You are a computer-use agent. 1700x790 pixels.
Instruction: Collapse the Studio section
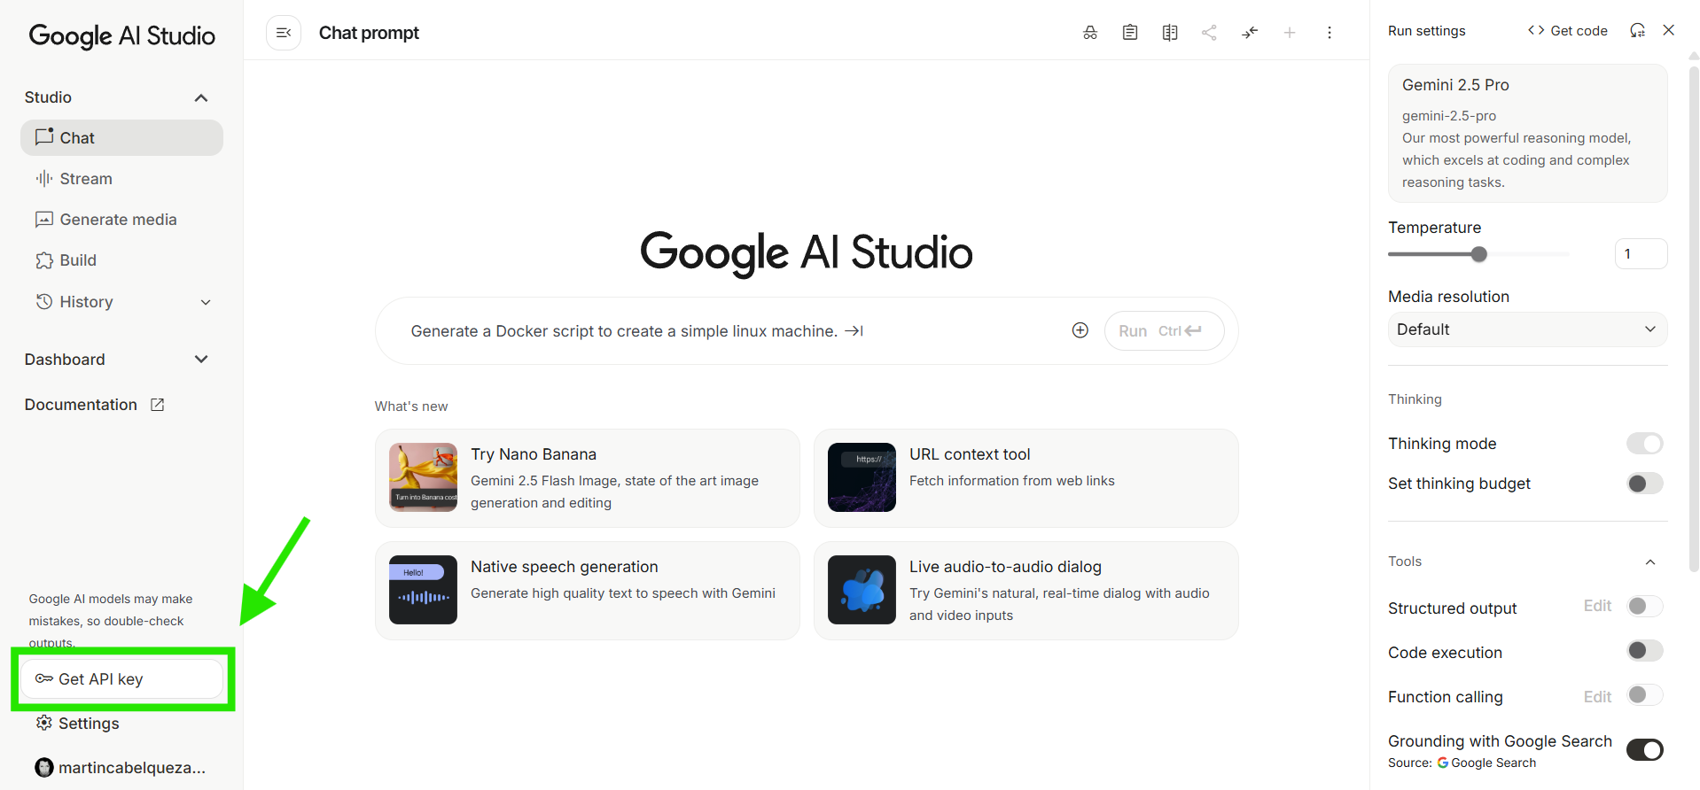(x=201, y=97)
